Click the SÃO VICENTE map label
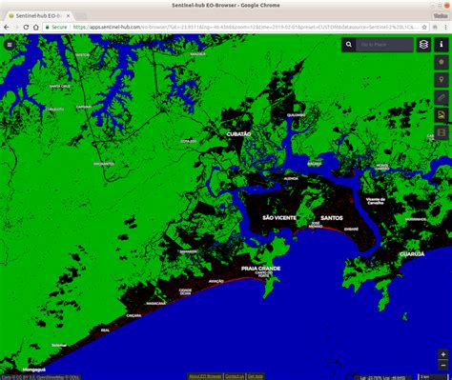 pos(279,218)
